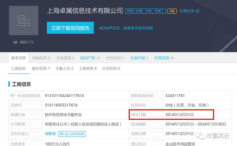Click credit code 91310116324311761X
Image resolution: width=237 pixels, height=146 pixels.
pyautogui.click(x=64, y=96)
